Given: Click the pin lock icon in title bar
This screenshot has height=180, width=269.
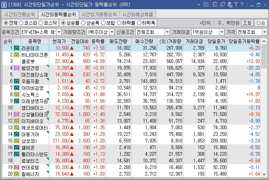Looking at the screenshot, I should pyautogui.click(x=230, y=5).
